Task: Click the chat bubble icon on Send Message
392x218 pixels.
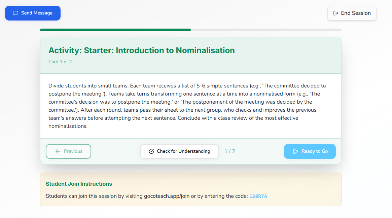Action: pyautogui.click(x=15, y=13)
